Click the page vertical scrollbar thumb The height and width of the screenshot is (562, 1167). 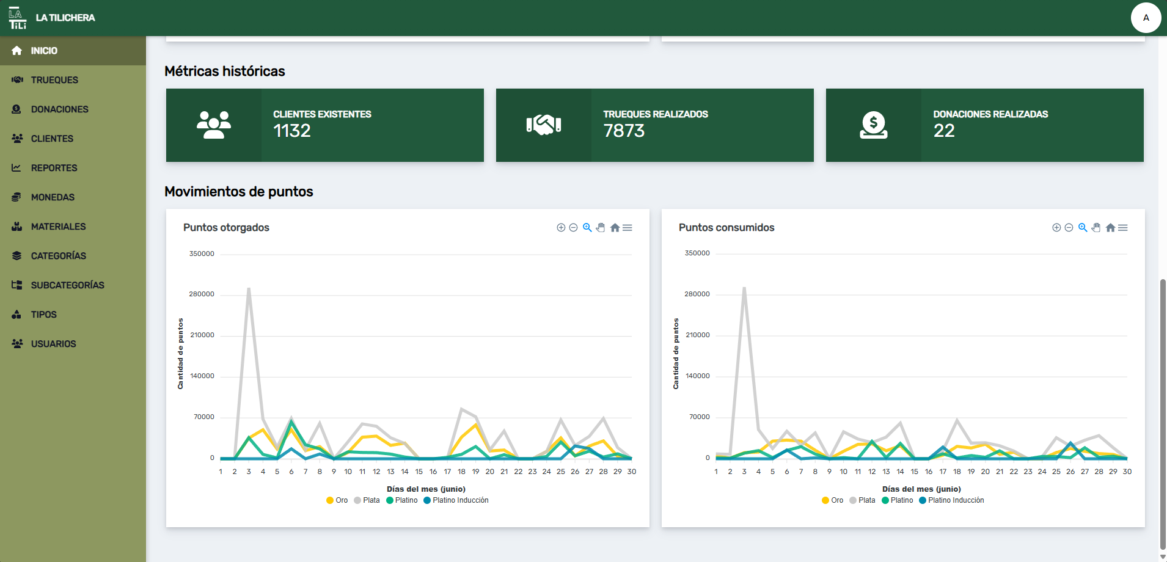pyautogui.click(x=1162, y=415)
